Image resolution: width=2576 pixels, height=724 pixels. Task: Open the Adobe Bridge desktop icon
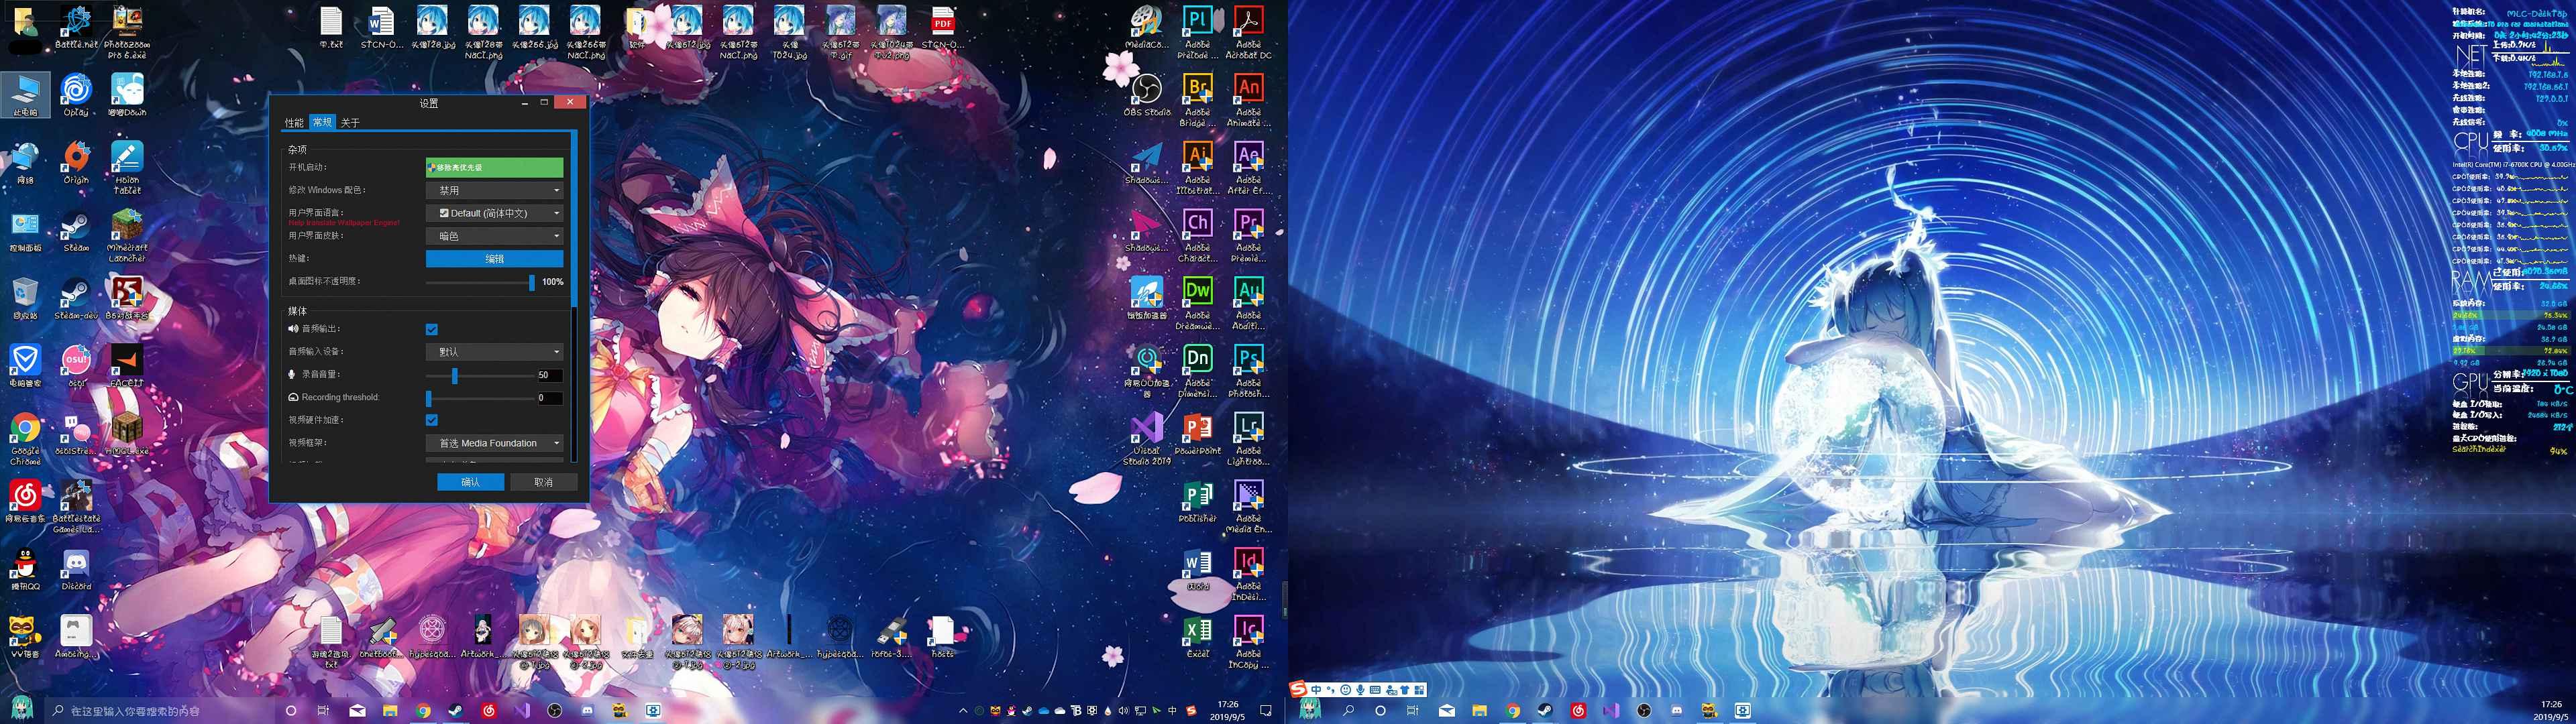[x=1197, y=100]
